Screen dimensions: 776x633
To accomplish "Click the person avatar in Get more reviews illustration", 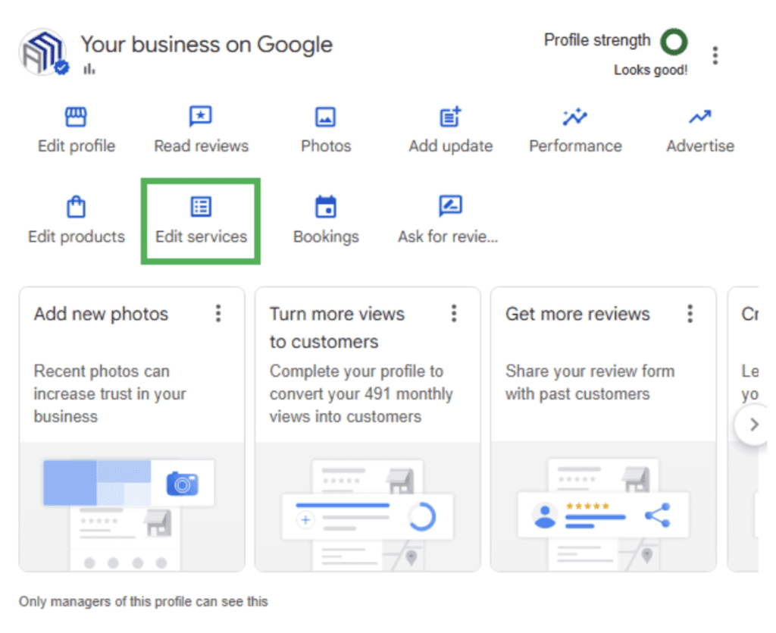I will click(x=545, y=516).
